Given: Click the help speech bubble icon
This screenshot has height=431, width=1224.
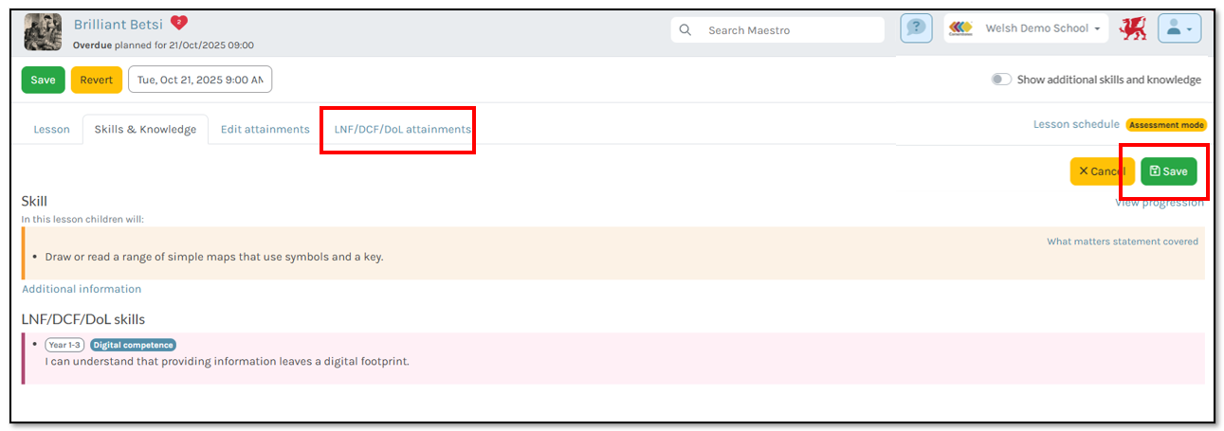Looking at the screenshot, I should pos(915,28).
